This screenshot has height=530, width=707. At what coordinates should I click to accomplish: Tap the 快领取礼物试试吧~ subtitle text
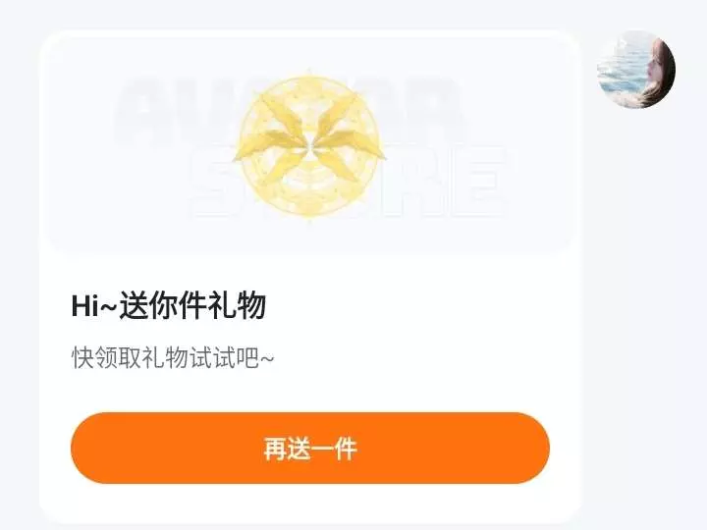(173, 358)
